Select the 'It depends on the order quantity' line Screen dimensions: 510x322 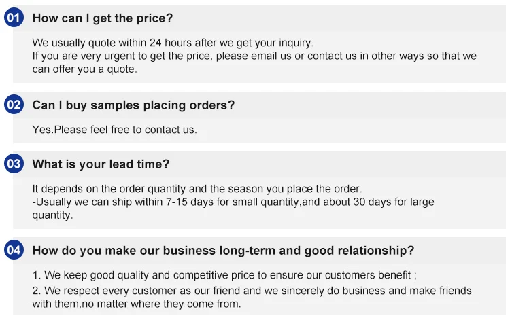point(197,189)
